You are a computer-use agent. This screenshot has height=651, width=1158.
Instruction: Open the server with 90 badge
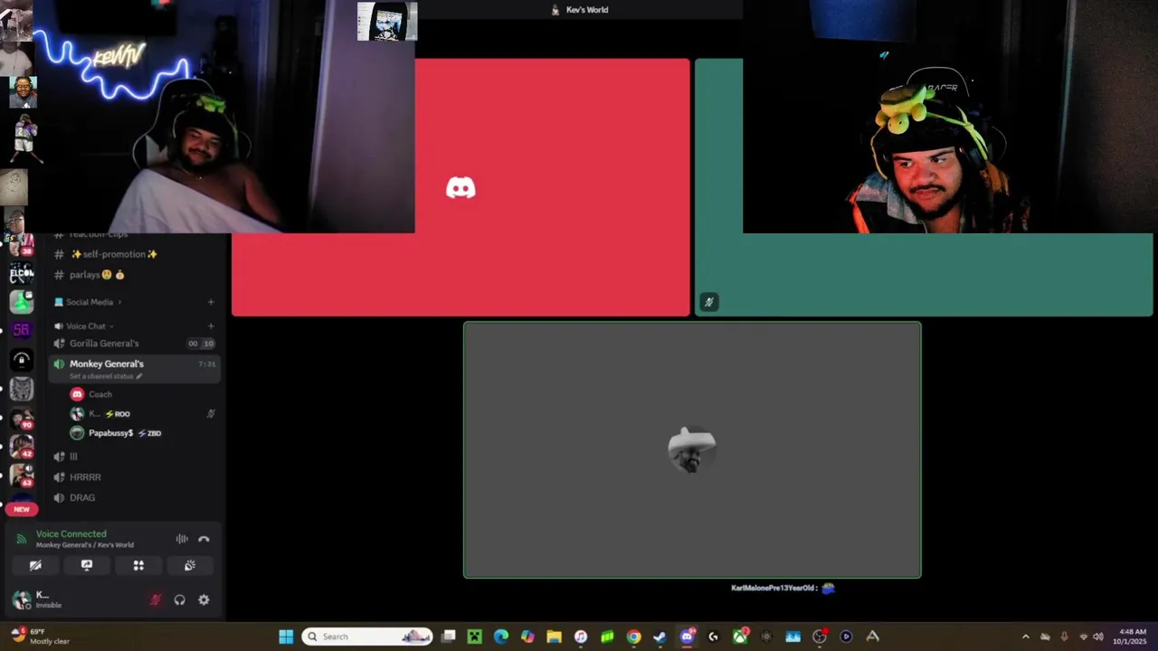tap(22, 419)
